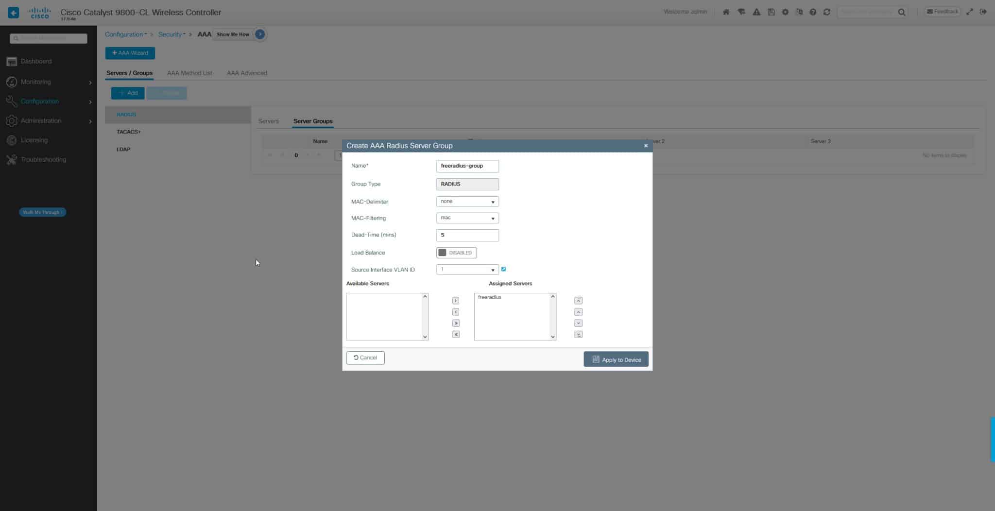
Task: Move all servers to Assigned list
Action: coord(456,323)
